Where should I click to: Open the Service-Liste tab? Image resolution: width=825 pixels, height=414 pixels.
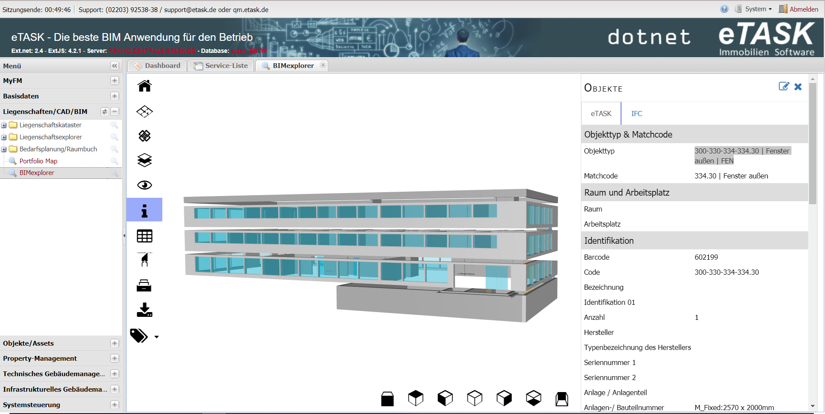coord(221,66)
